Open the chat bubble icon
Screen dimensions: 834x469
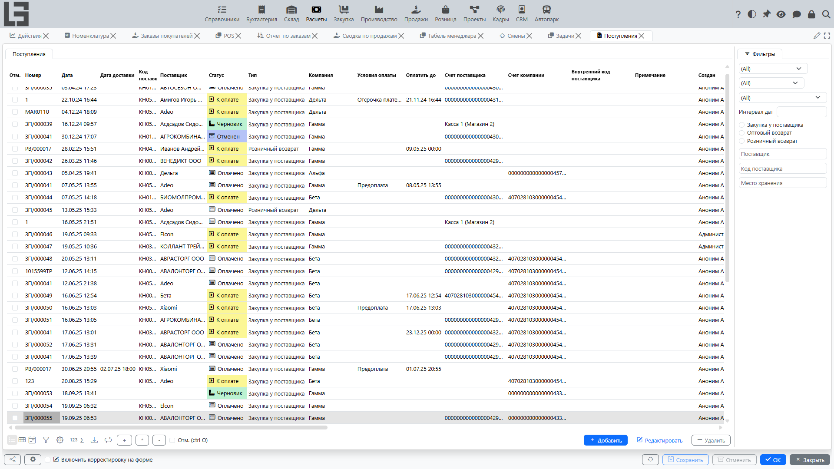click(x=796, y=14)
